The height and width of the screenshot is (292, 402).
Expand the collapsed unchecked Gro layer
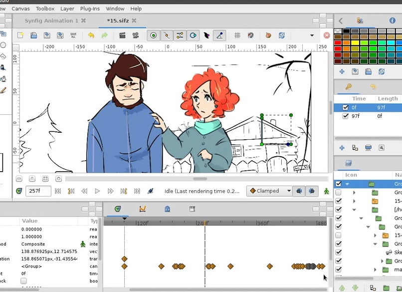(x=354, y=193)
